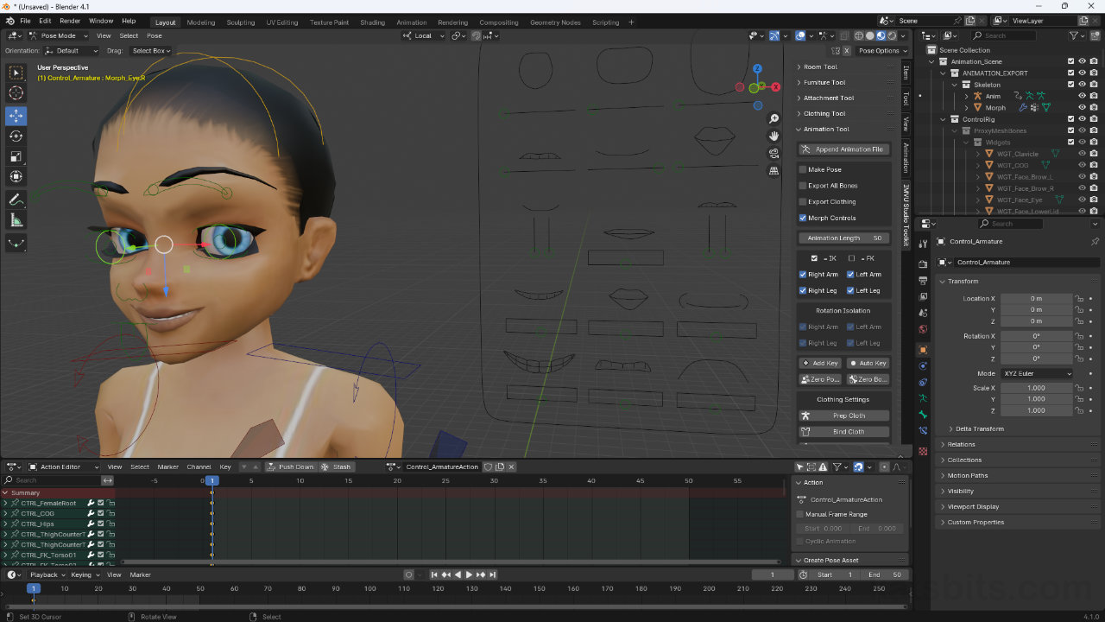Toggle camera view icon in viewport
This screenshot has width=1105, height=622.
coord(774,153)
